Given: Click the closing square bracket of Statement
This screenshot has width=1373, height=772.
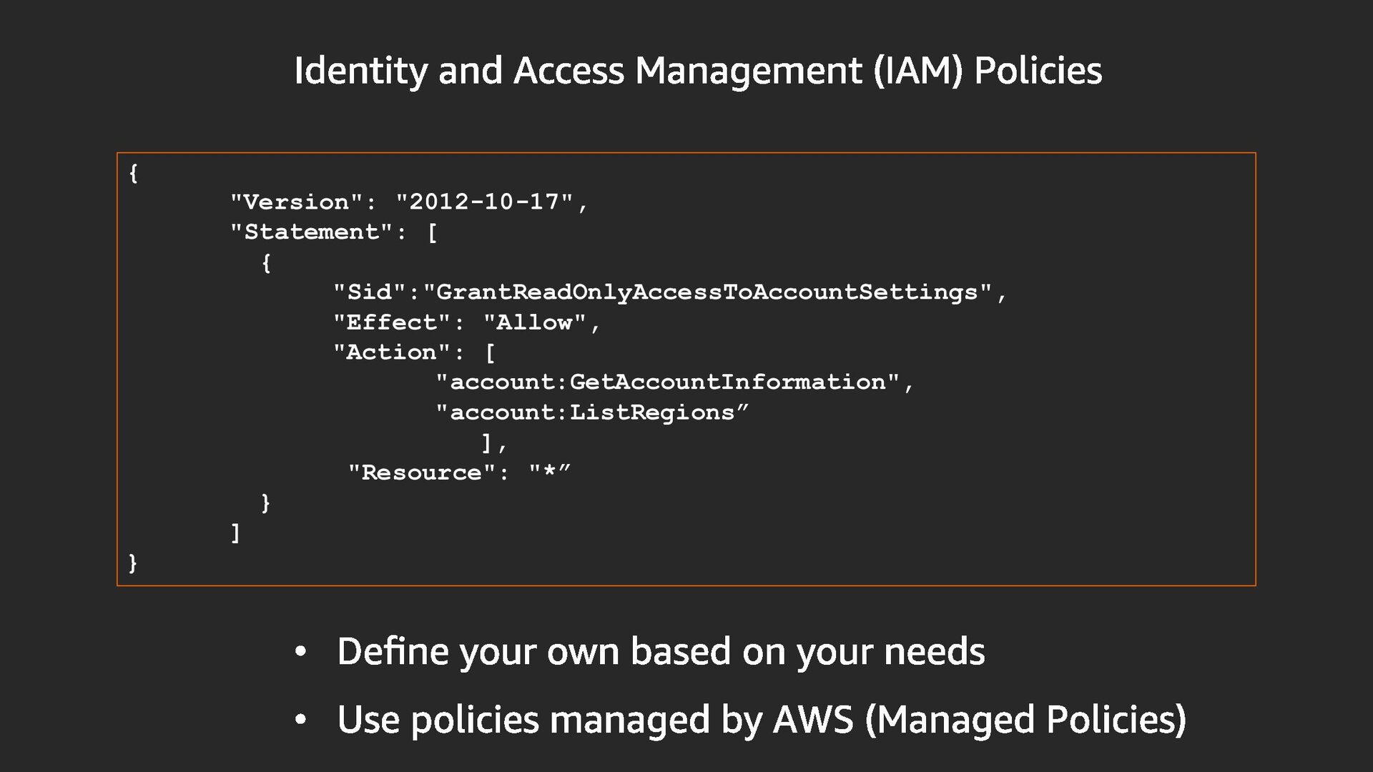Looking at the screenshot, I should click(x=235, y=533).
